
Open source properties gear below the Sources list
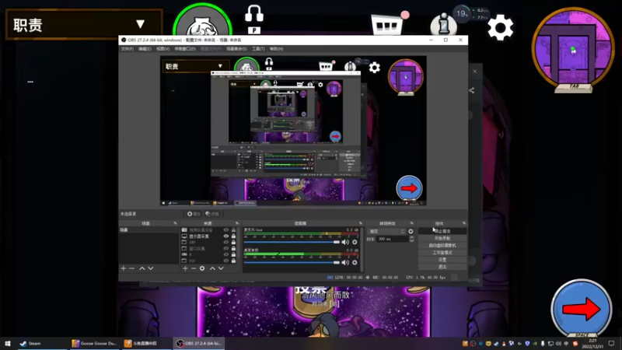202,268
